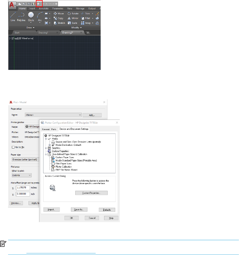The height and width of the screenshot is (255, 239).
Task: Click the Open folder icon in Quick Access toolbar
Action: [x=24, y=4]
